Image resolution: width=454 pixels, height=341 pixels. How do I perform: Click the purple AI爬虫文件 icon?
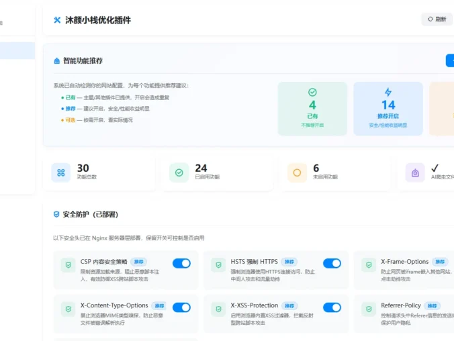coord(415,173)
